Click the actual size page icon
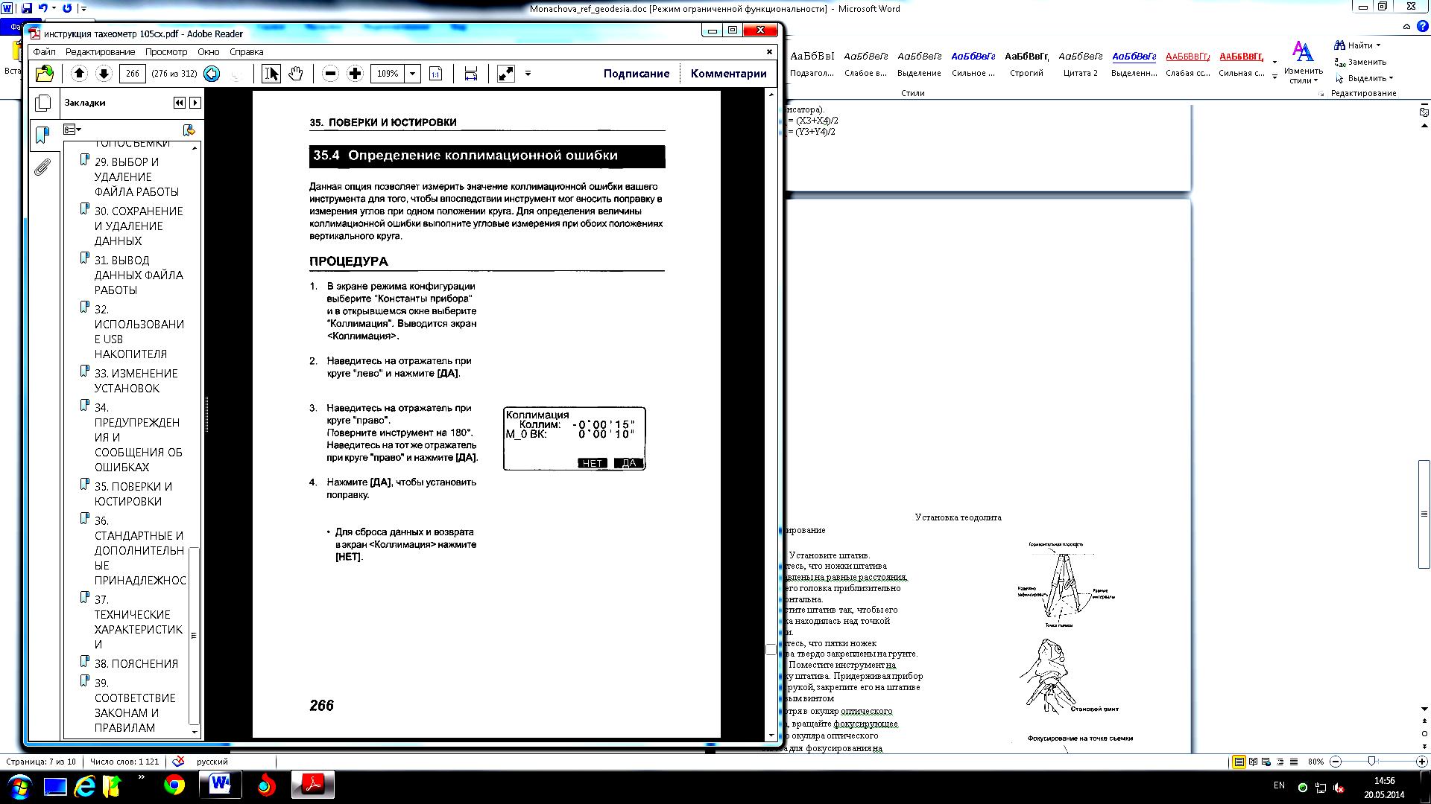This screenshot has height=804, width=1431. point(436,73)
